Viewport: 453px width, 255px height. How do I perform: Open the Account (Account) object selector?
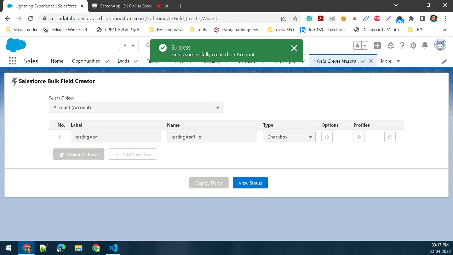click(x=136, y=107)
